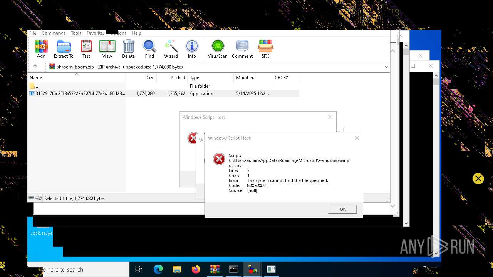Open File Explorer from taskbar

tap(177, 270)
